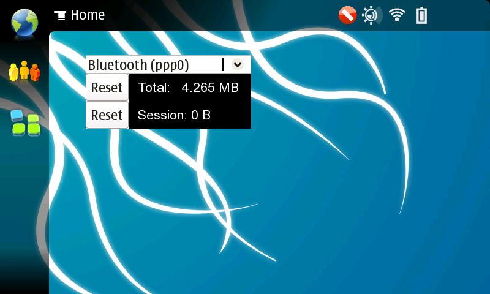Open the applications menu squares icon
The height and width of the screenshot is (294, 490).
25,124
